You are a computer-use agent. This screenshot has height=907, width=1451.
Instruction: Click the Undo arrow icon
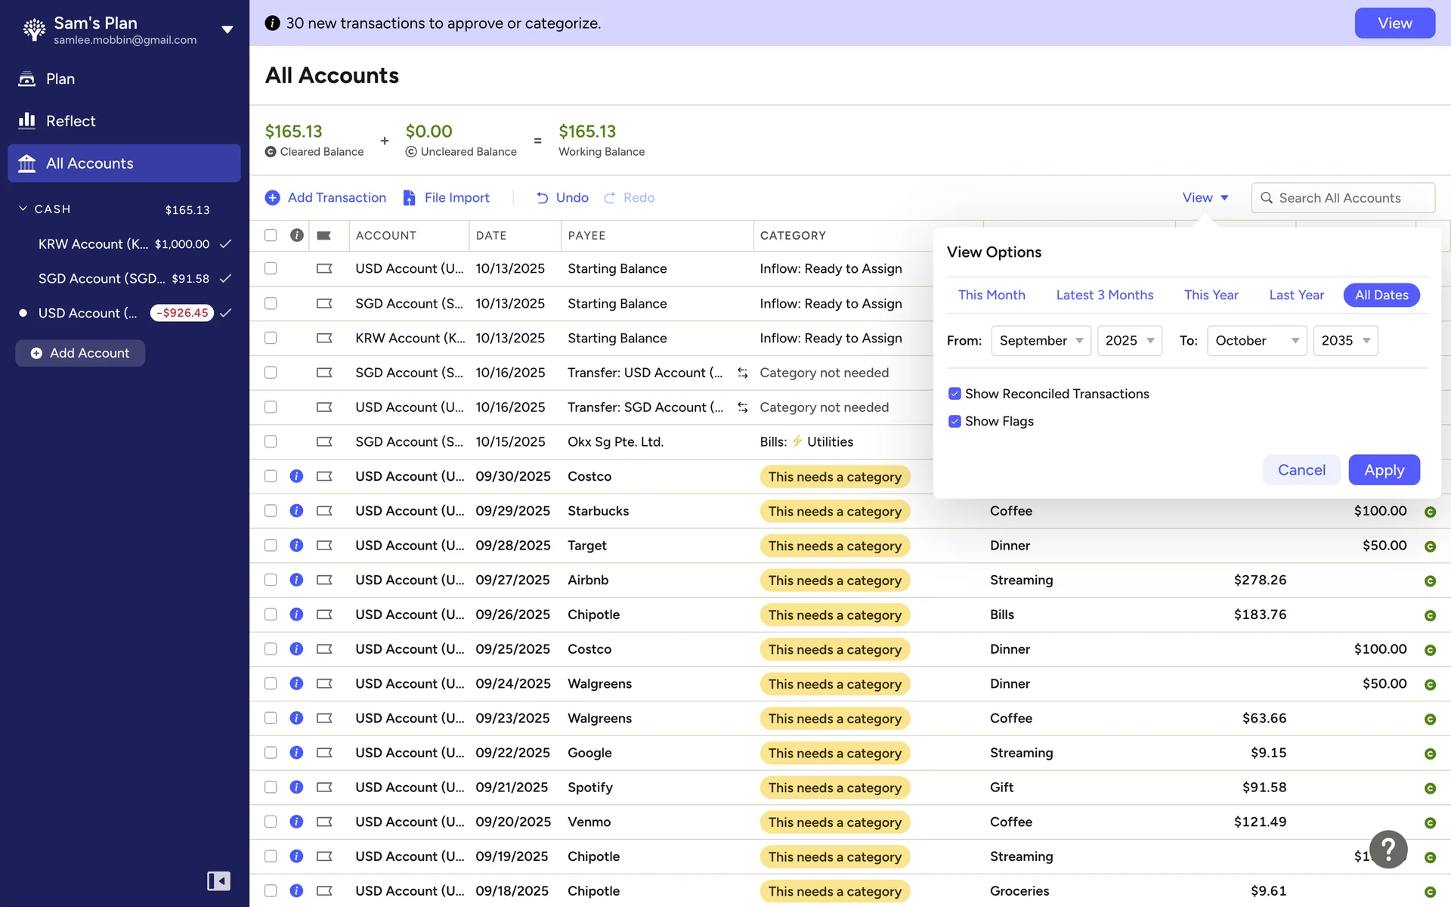point(542,197)
